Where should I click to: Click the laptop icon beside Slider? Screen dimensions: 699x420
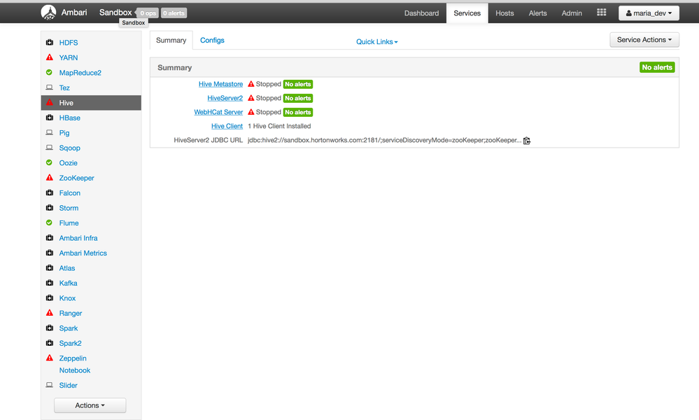click(50, 385)
